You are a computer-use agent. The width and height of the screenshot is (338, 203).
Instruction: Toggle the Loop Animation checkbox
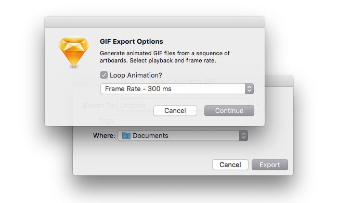click(104, 75)
